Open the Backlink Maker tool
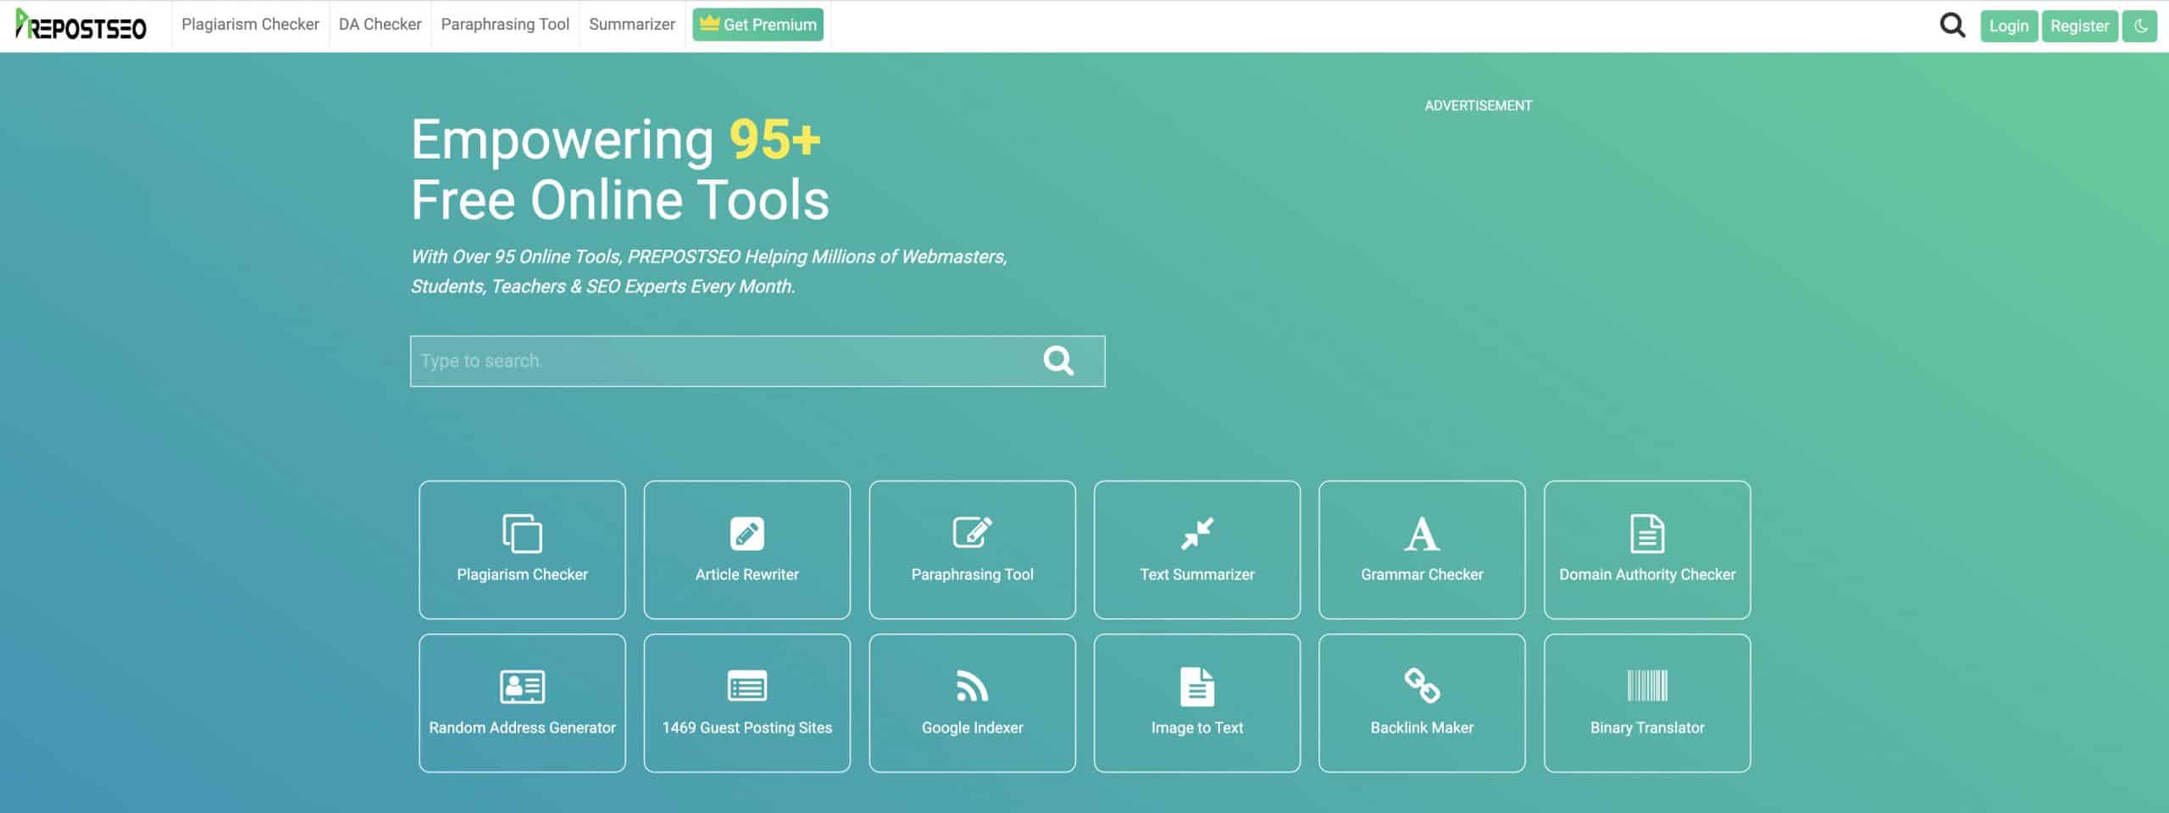 (1422, 703)
